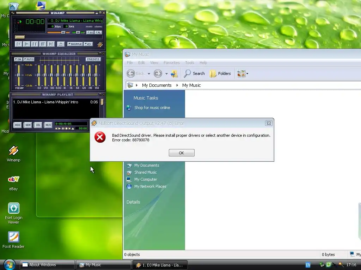Click Winamp play button

[x=27, y=44]
